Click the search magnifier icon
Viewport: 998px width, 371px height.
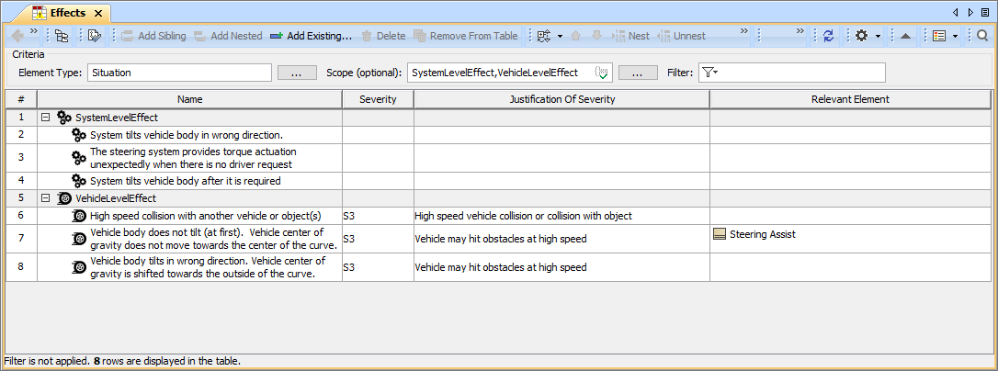(x=982, y=36)
